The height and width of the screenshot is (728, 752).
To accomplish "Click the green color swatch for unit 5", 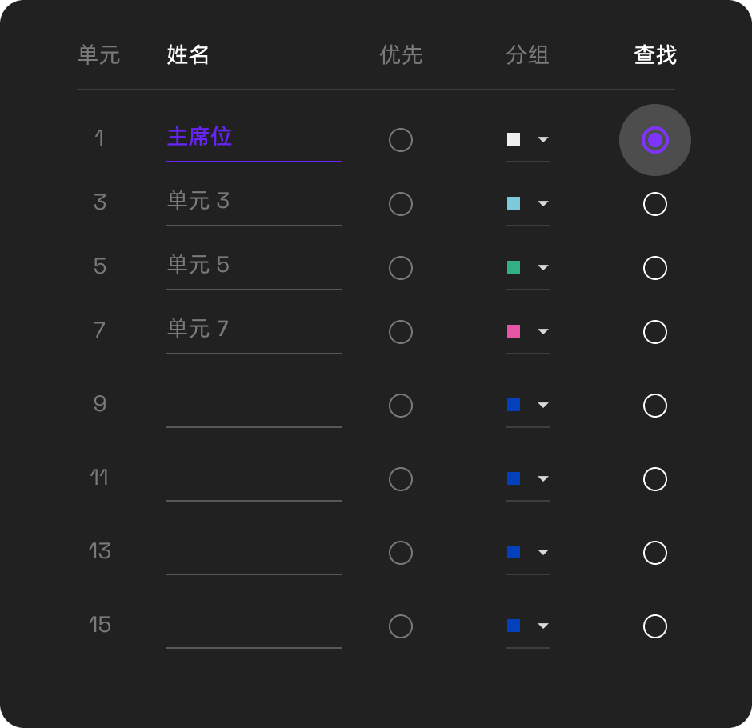I will 513,267.
